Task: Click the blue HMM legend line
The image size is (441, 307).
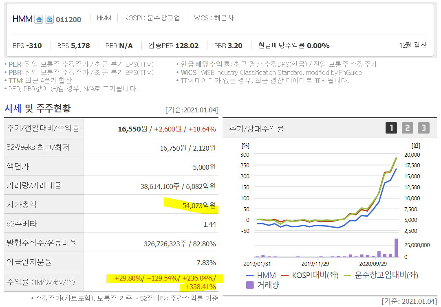Action: [x=250, y=276]
